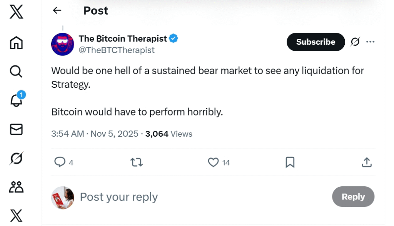The width and height of the screenshot is (394, 226).
Task: Open the Home timeline icon
Action: point(16,43)
